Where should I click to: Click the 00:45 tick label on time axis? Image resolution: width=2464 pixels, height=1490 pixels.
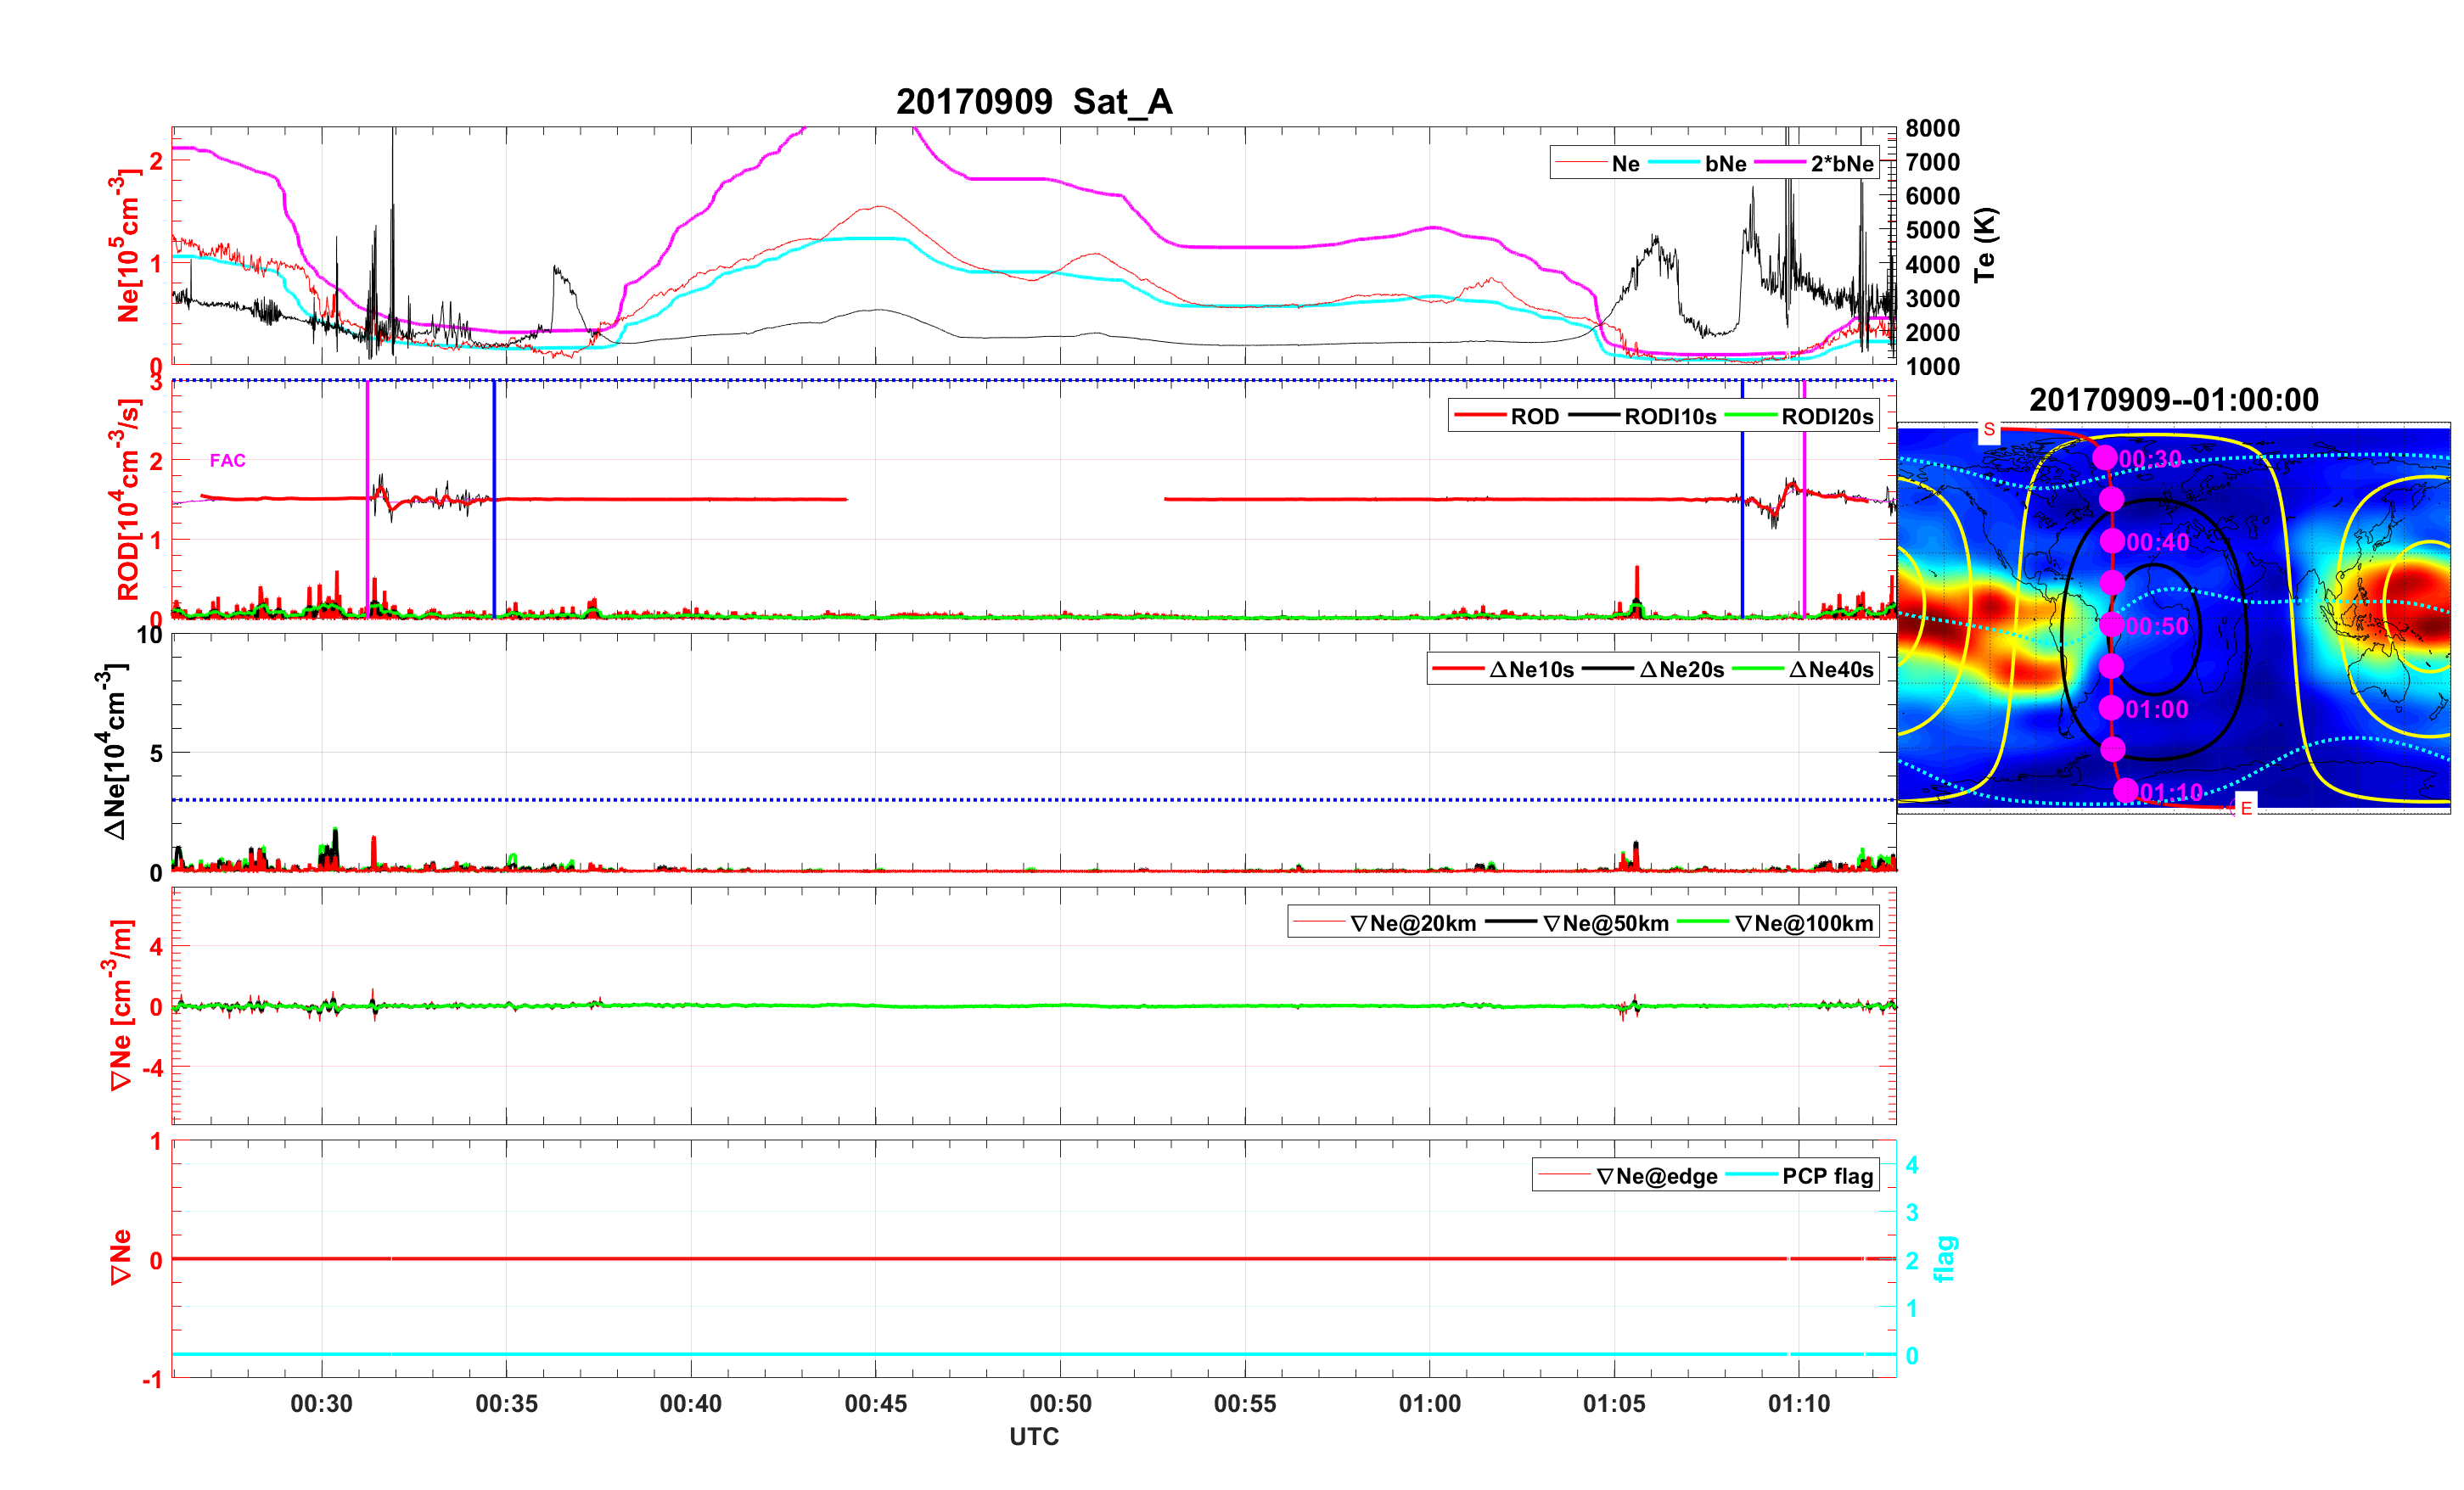point(875,1404)
